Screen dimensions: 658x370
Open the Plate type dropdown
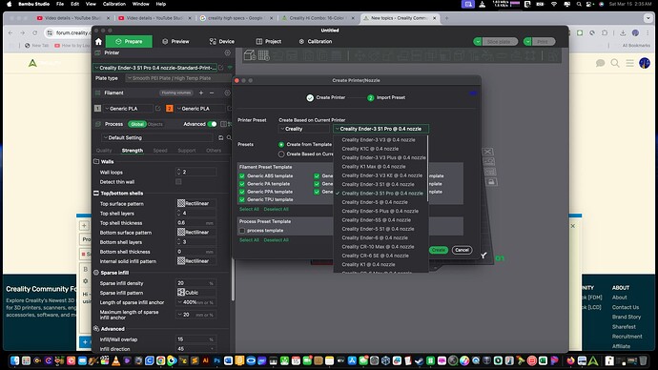(x=178, y=78)
